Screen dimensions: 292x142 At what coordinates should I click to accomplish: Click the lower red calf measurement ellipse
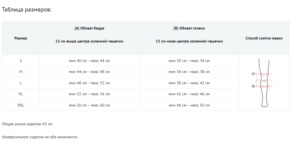pos(264,86)
